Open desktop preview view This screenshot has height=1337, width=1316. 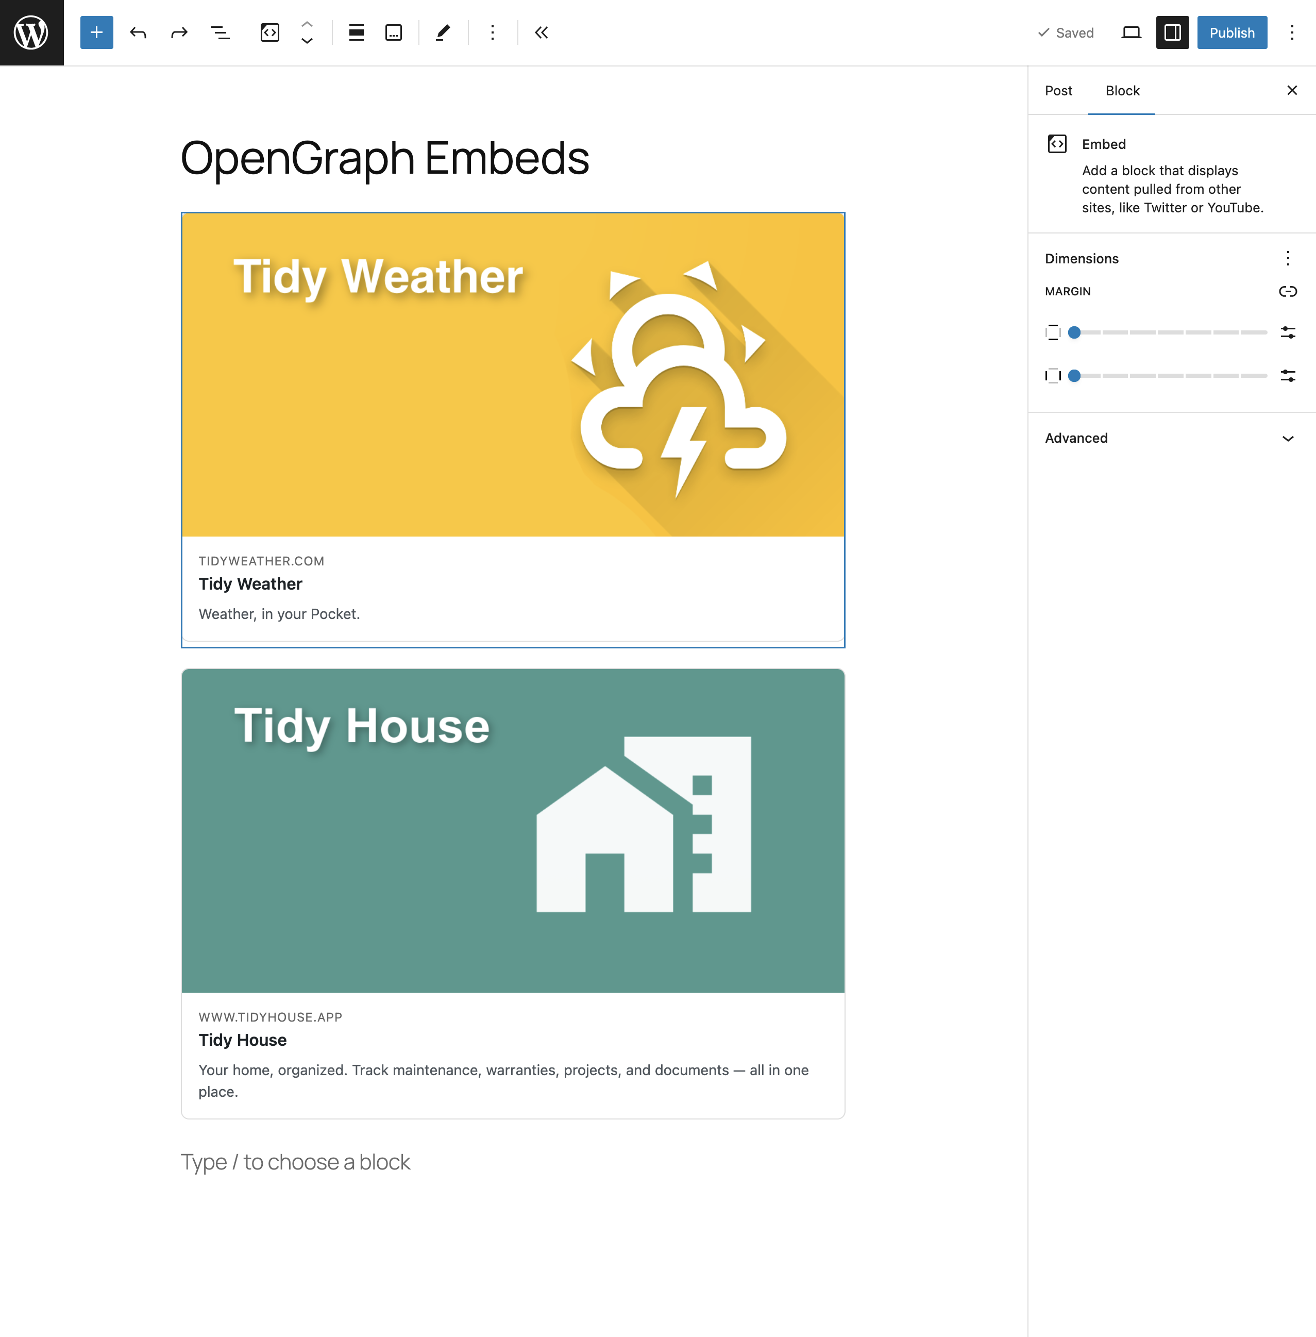click(x=1132, y=32)
